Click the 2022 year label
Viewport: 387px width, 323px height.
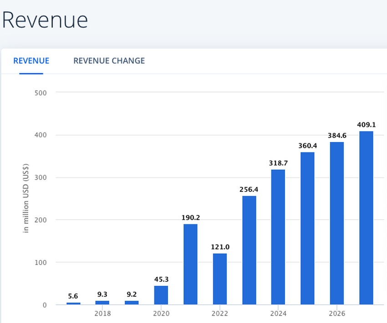point(220,313)
